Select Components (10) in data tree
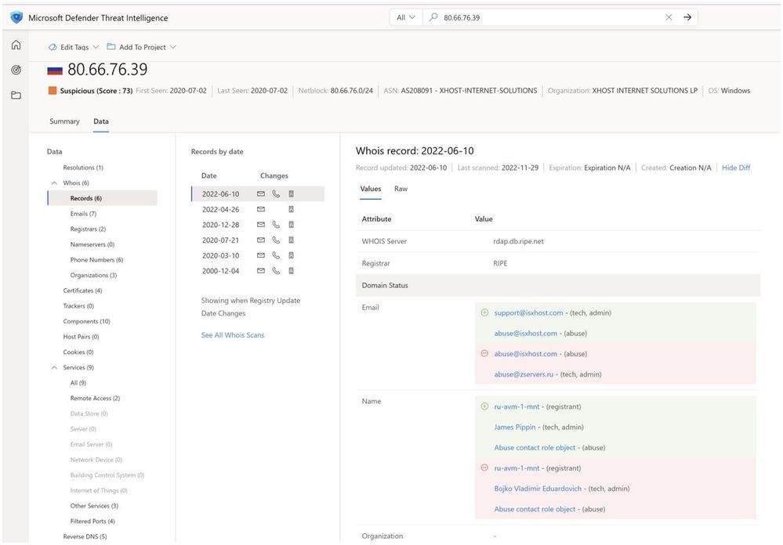Viewport: 783px width, 545px height. pos(86,321)
